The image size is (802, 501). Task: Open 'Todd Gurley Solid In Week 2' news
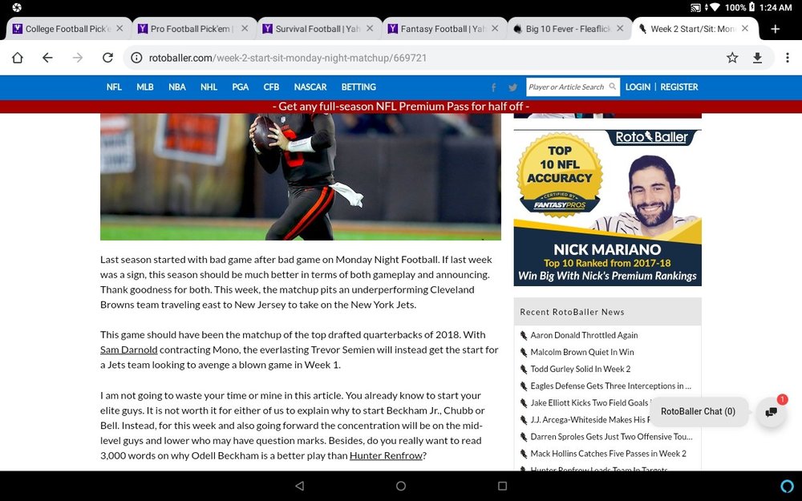click(581, 369)
